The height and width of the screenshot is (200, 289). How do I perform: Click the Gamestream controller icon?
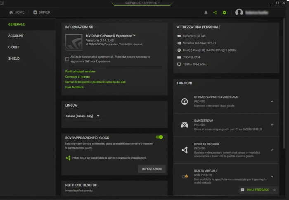[185, 125]
